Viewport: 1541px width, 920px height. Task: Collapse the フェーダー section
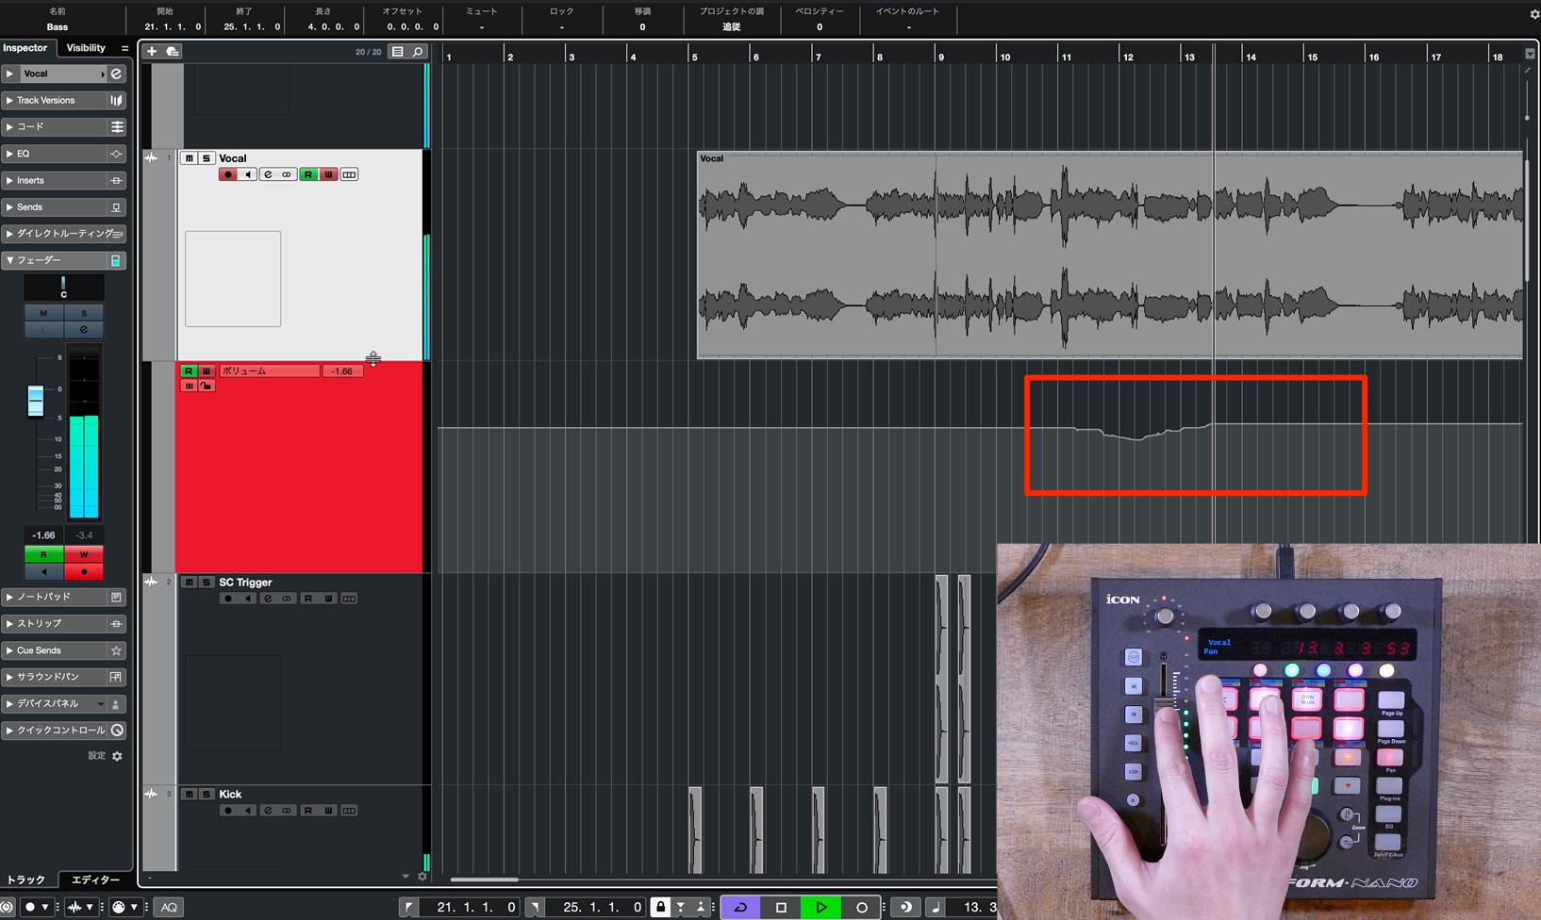(9, 260)
